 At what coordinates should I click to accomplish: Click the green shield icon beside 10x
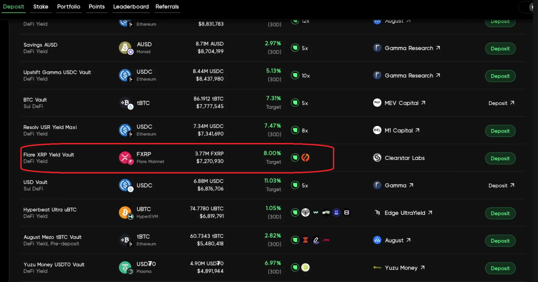coord(295,75)
